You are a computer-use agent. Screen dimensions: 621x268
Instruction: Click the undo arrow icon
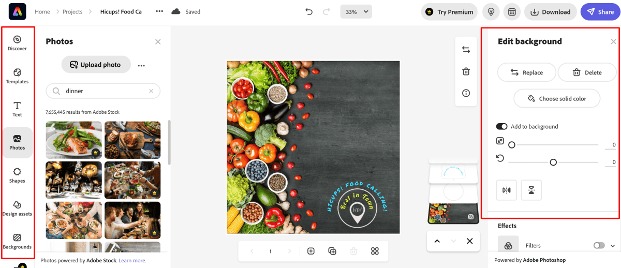[309, 11]
